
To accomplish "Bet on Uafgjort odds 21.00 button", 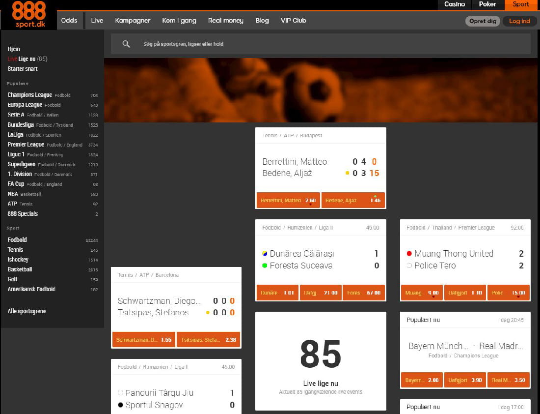I will [321, 293].
